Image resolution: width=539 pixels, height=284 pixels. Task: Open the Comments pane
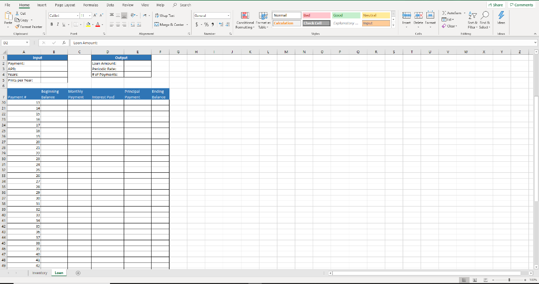pos(522,5)
